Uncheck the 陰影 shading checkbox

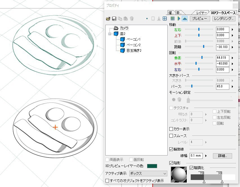coord(171,163)
